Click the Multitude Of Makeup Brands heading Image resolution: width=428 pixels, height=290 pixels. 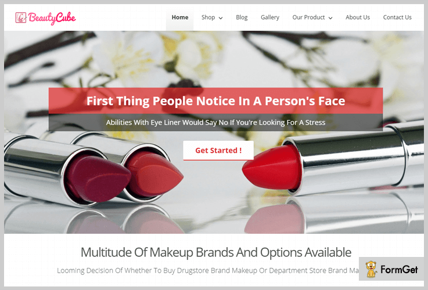click(216, 252)
